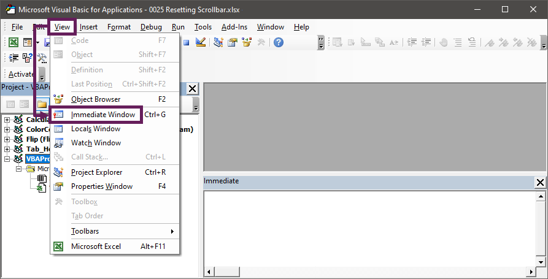The height and width of the screenshot is (279, 548).
Task: Toggle breakpoint using the hand icon
Action: (x=444, y=42)
